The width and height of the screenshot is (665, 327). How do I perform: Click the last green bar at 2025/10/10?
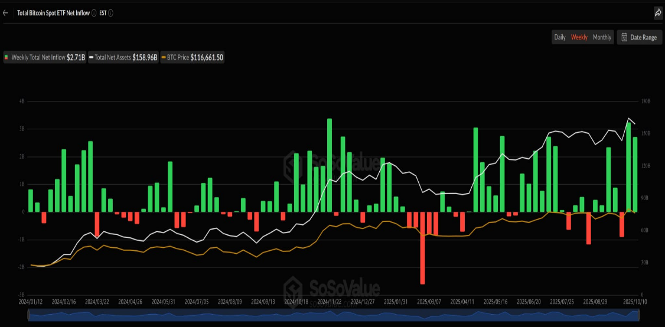[x=635, y=174]
